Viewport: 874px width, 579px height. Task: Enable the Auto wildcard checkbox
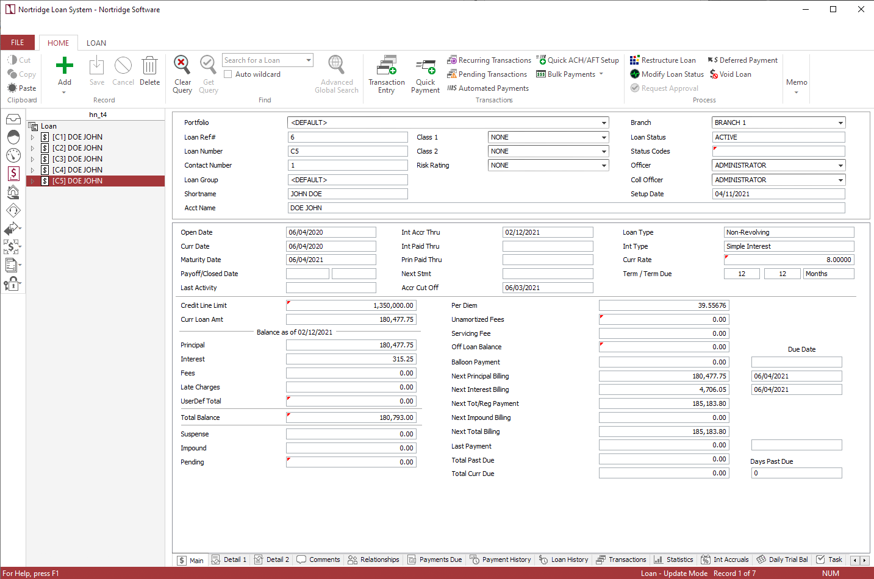(228, 74)
